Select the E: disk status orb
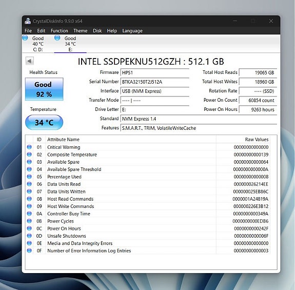Screen dimensions: 295x290 [x=57, y=38]
